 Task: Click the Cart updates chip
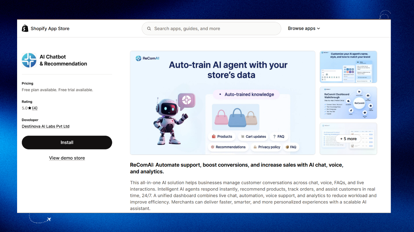click(x=253, y=136)
